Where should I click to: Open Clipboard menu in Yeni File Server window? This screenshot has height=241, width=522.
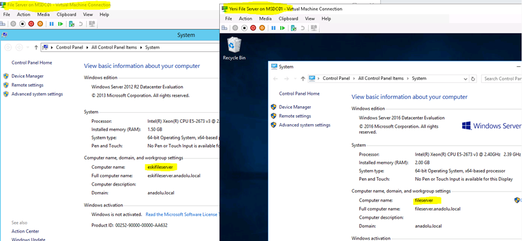288,18
